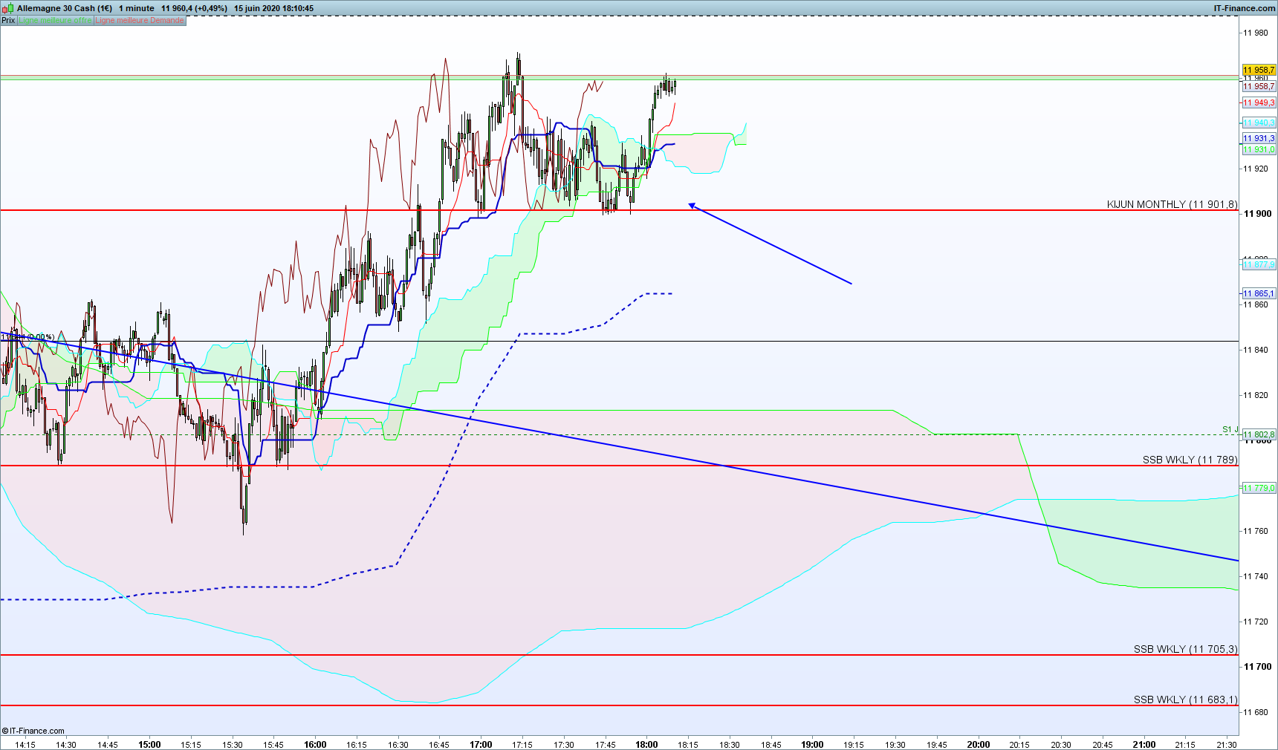Select the SSB WKLY (11 705,3) line label

(1186, 649)
